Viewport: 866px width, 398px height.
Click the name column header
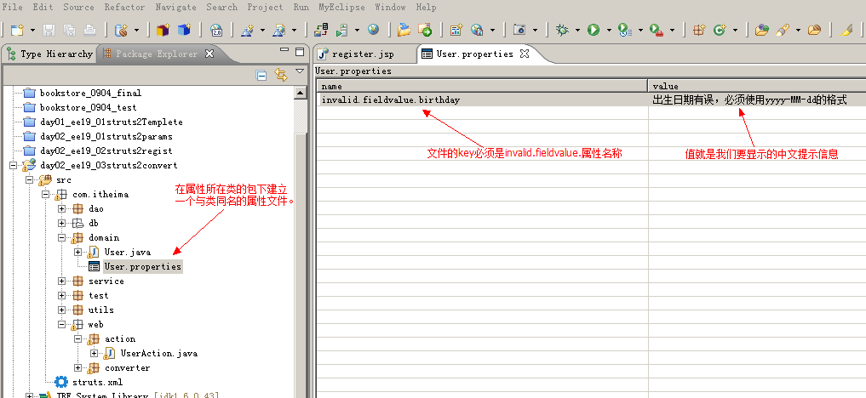tap(482, 86)
